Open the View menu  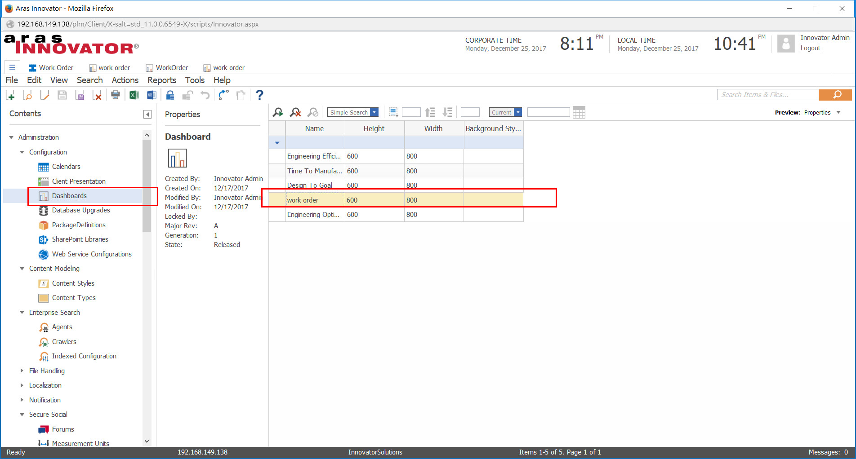click(59, 80)
